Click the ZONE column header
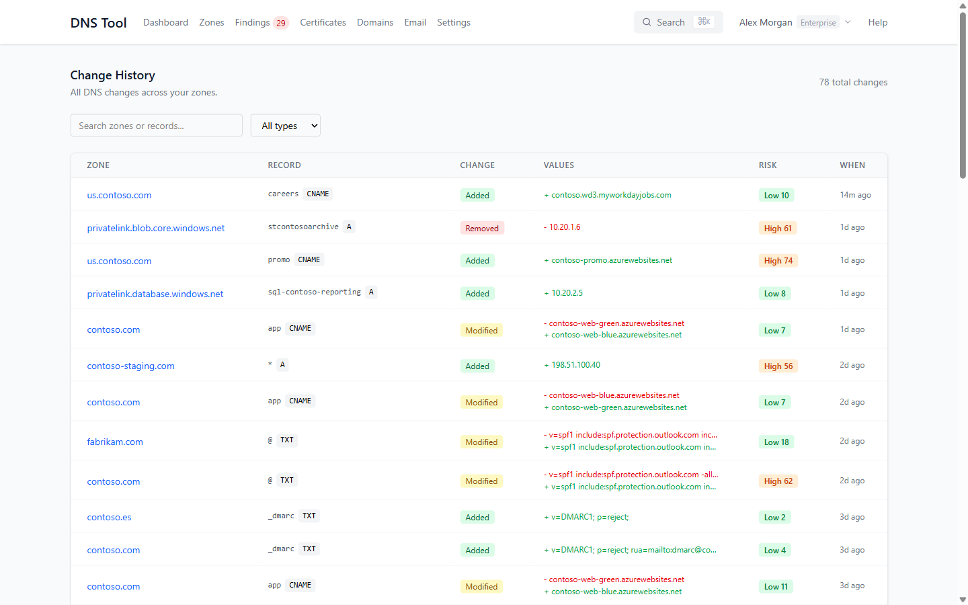 click(98, 165)
